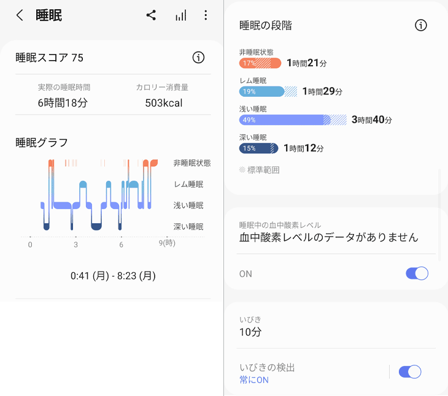
Task: Tap the 3時間40分 light sleep duration
Action: (x=372, y=120)
